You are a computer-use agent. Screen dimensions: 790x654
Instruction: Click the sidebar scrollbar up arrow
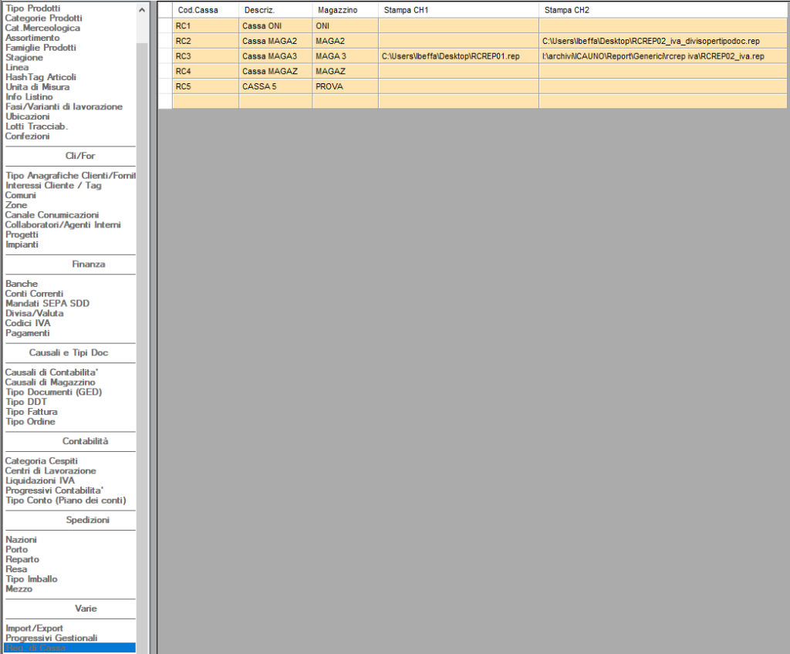pyautogui.click(x=141, y=9)
